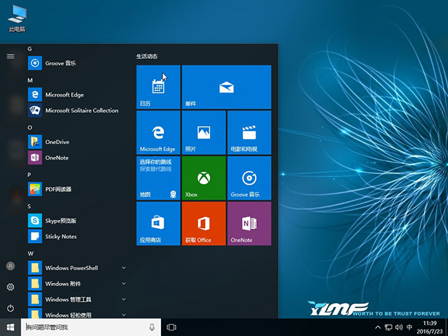The height and width of the screenshot is (336, 448).
Task: Select Microsoft Solitaire Collection in app list
Action: tap(81, 111)
